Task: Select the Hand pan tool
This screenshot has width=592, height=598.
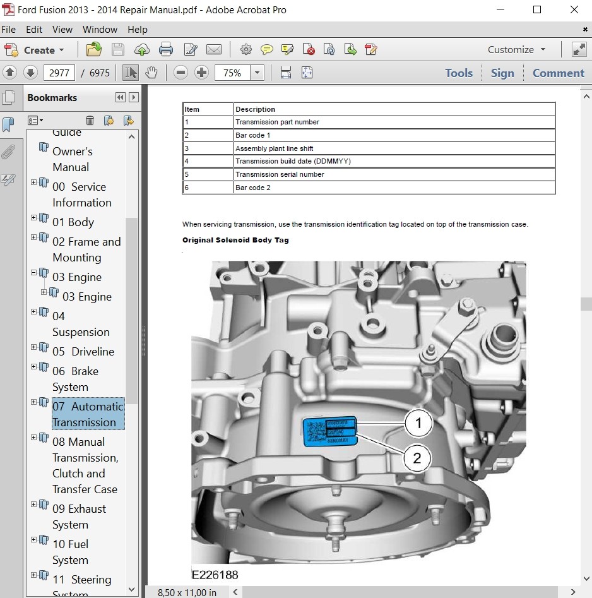Action: pos(151,73)
